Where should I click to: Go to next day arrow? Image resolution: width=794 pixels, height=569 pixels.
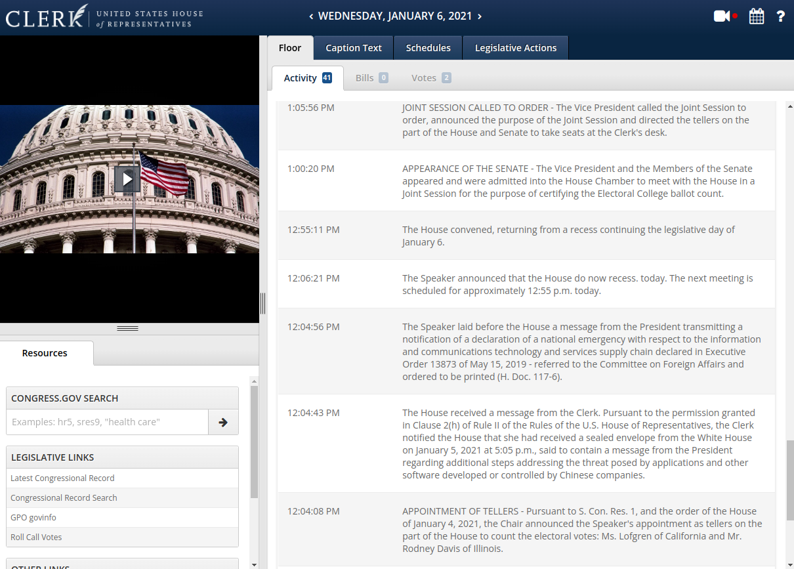click(x=480, y=16)
